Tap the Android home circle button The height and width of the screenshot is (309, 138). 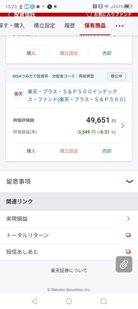coord(69,301)
